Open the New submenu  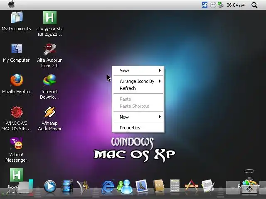point(138,117)
